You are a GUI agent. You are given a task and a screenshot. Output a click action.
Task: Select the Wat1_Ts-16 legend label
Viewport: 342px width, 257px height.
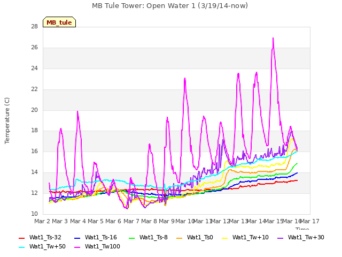tap(101, 238)
